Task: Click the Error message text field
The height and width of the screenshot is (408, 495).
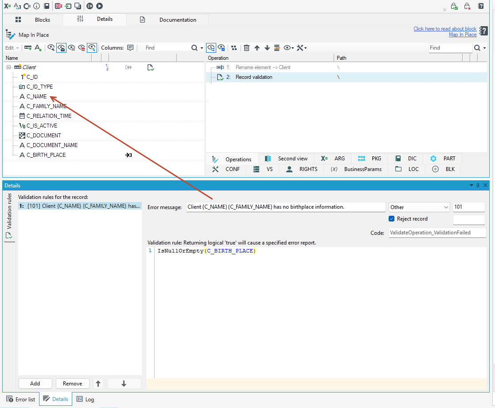Action: pos(286,207)
